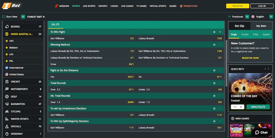Viewport: 275px width, 138px height.
Task: Go to Live Casino section
Action: click(x=127, y=6)
